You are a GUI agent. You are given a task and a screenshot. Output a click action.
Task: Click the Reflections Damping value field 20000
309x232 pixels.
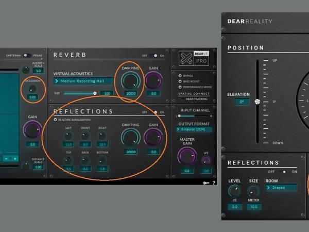pos(131,152)
